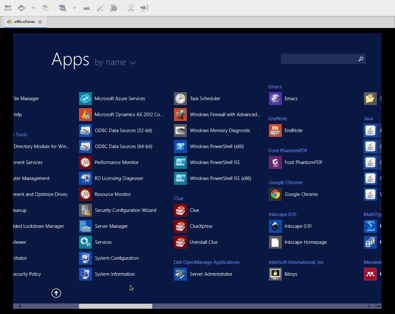395x314 pixels.
Task: Click the Google Chrome group header
Action: [286, 183]
